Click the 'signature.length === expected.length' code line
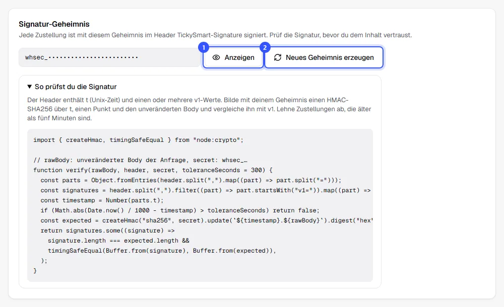 118,241
